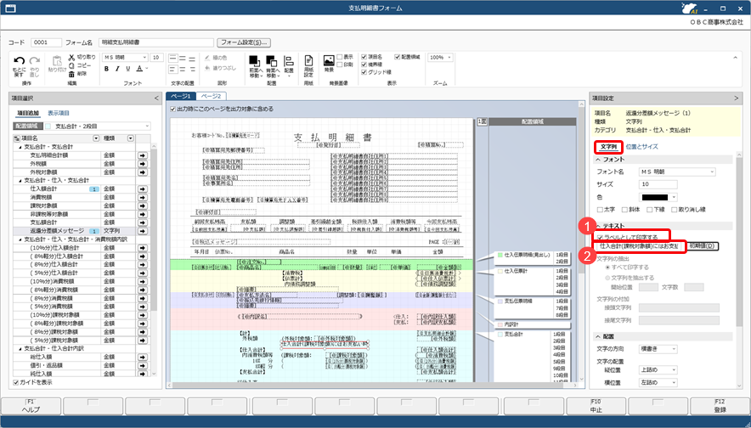Click F12 登録 function button
The height and width of the screenshot is (428, 751).
tap(720, 406)
